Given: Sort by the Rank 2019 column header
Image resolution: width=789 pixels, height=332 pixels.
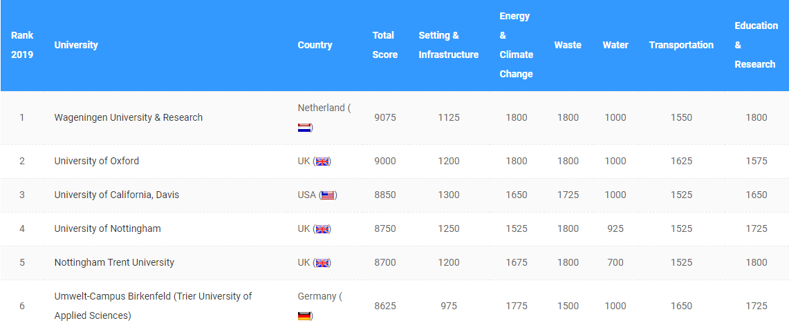Looking at the screenshot, I should tap(22, 45).
